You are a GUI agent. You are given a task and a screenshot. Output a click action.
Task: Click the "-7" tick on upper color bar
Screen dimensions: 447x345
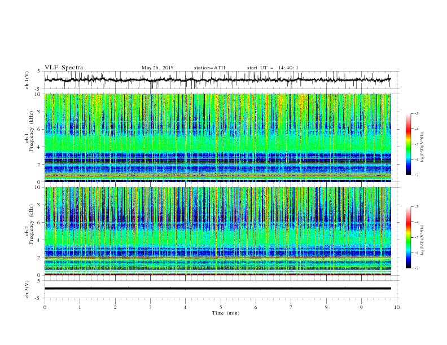coord(417,175)
